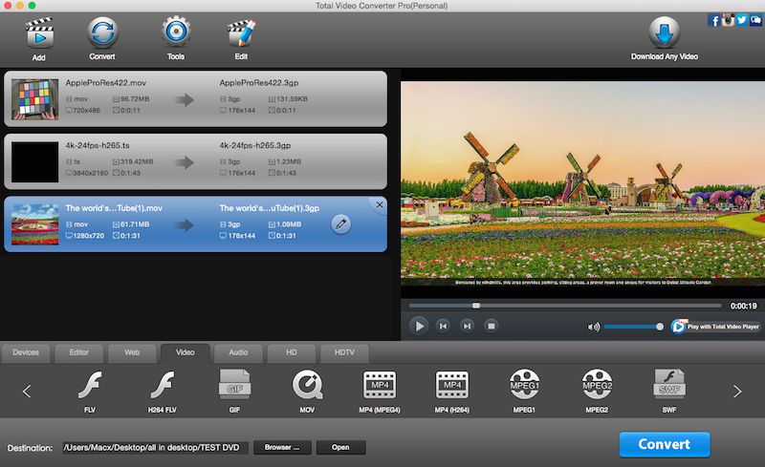Select the FLV format icon

[x=90, y=385]
